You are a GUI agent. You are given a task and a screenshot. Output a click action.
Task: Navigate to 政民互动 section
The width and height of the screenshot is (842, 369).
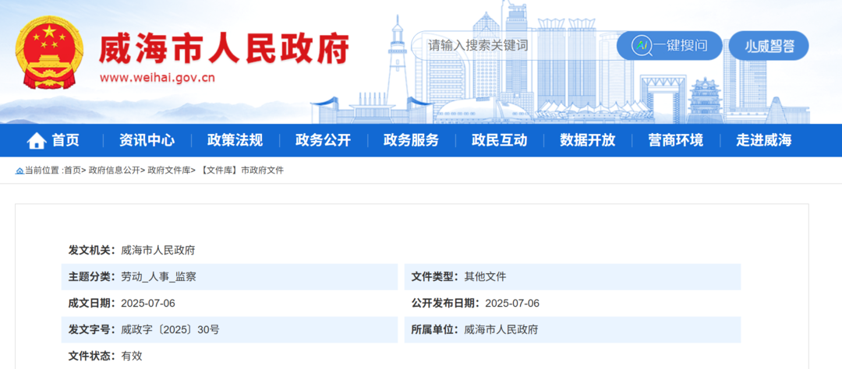click(499, 141)
